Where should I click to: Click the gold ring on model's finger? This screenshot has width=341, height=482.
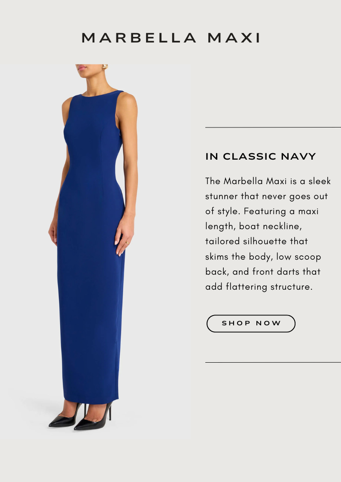pyautogui.click(x=127, y=243)
